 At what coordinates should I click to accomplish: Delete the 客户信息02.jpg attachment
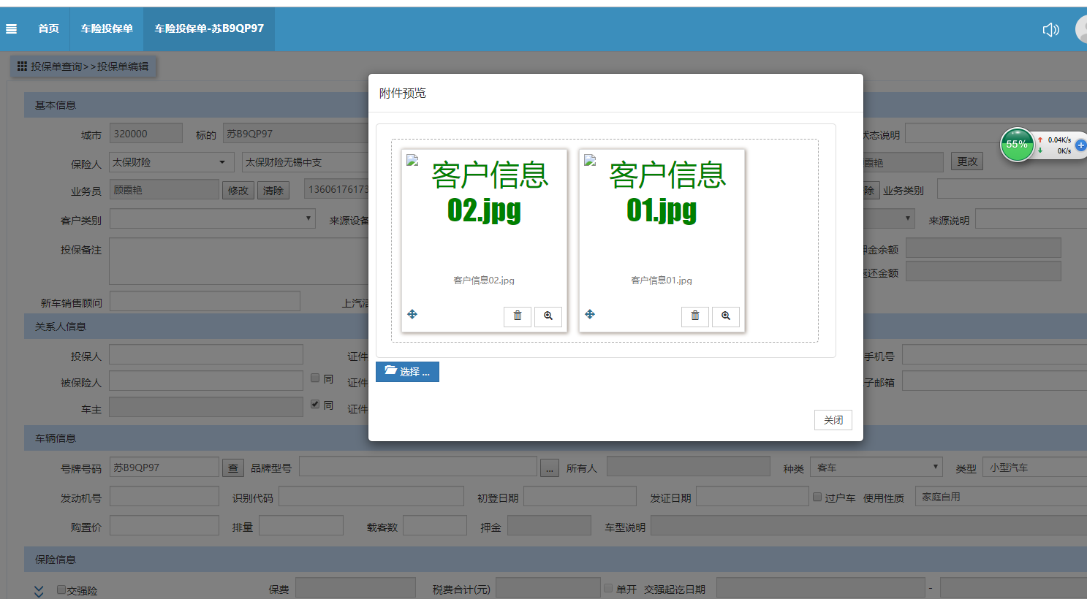pyautogui.click(x=517, y=316)
